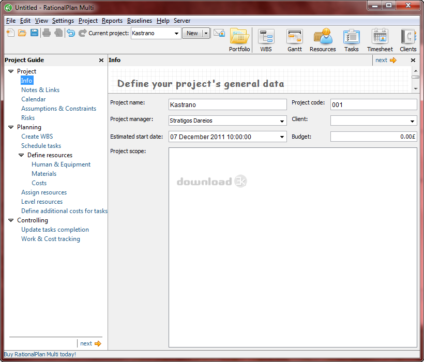Print using the printer icon
This screenshot has height=362, width=424.
click(x=47, y=33)
